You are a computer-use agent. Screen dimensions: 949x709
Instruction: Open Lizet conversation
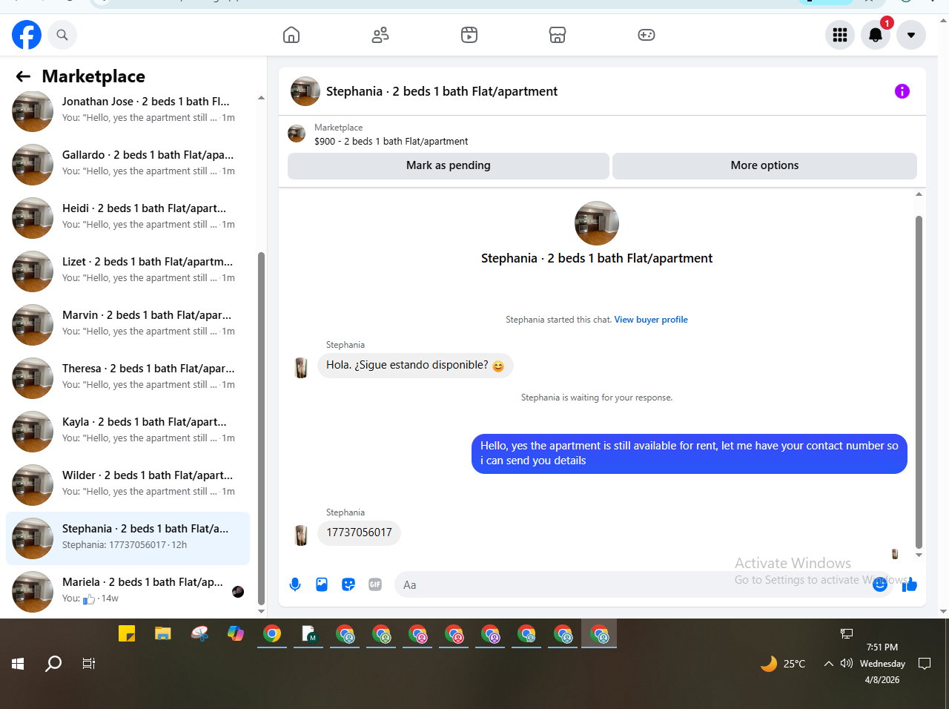[128, 270]
